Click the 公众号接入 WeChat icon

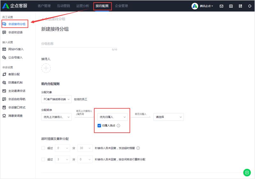click(x=4, y=57)
